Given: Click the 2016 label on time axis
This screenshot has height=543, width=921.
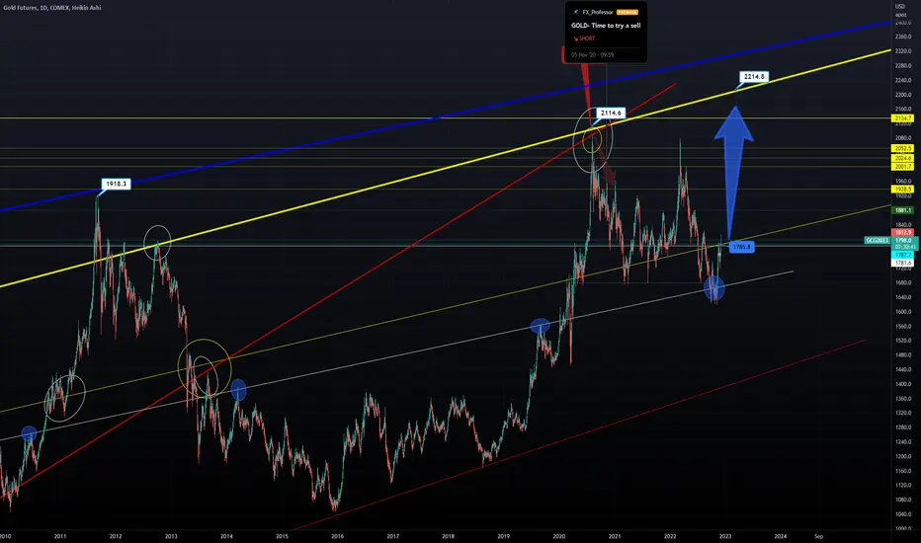Looking at the screenshot, I should [x=338, y=536].
